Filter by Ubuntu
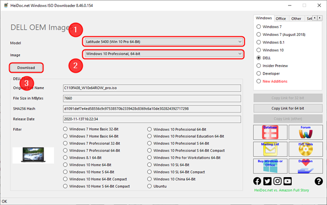 click(x=149, y=186)
